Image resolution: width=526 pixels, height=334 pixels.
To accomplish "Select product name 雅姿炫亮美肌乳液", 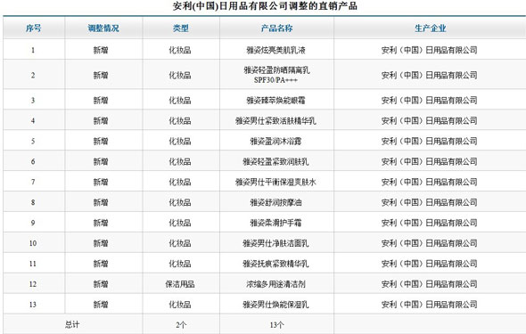I will click(x=275, y=50).
